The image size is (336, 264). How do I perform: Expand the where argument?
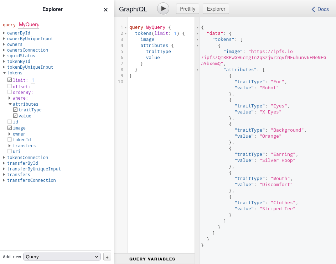(x=9, y=98)
